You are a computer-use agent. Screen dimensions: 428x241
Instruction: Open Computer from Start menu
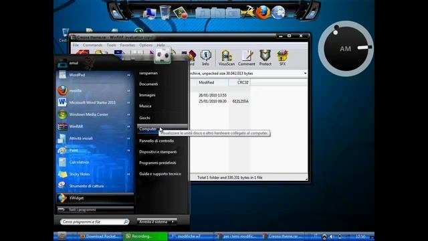[x=162, y=129]
